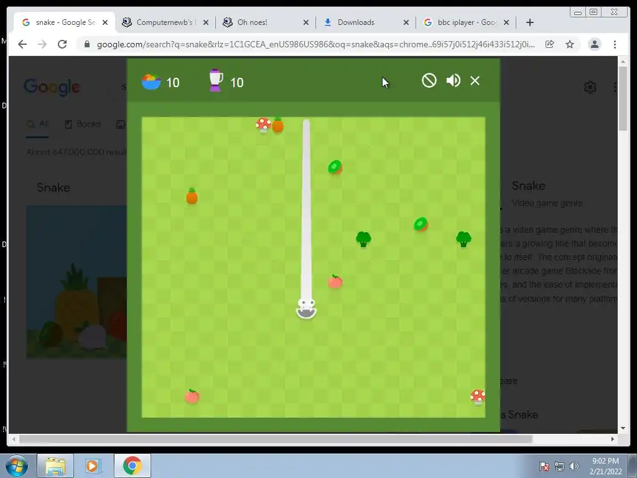Image resolution: width=637 pixels, height=478 pixels.
Task: Click the mushroom at the top of the board
Action: point(263,124)
